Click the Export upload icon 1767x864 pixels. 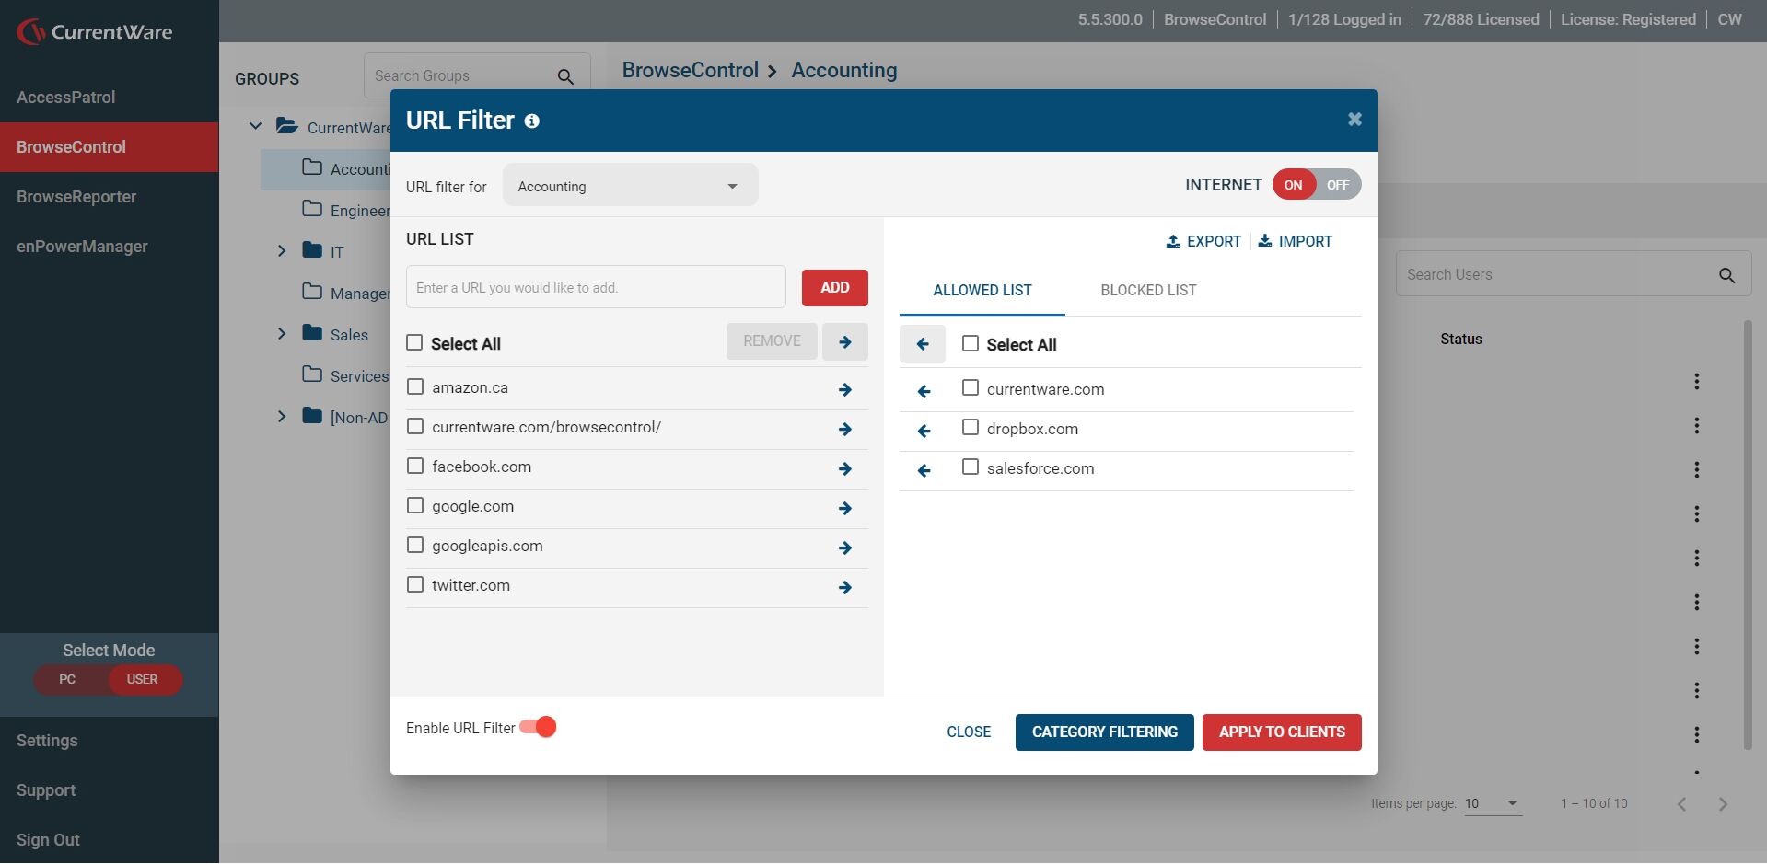coord(1173,241)
